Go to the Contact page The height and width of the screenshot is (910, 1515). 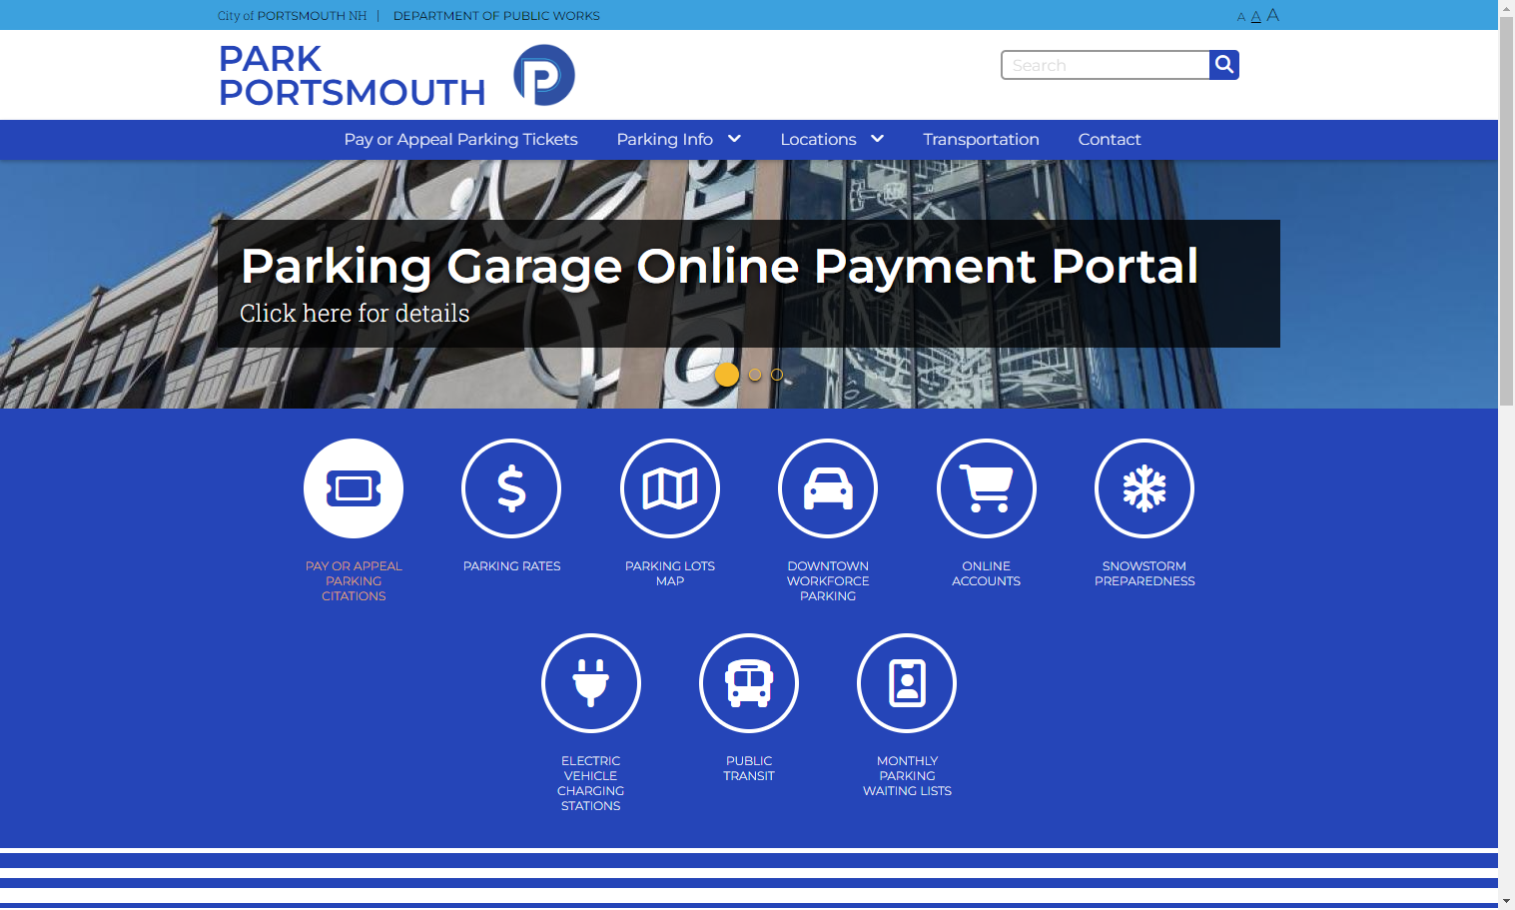pyautogui.click(x=1110, y=140)
